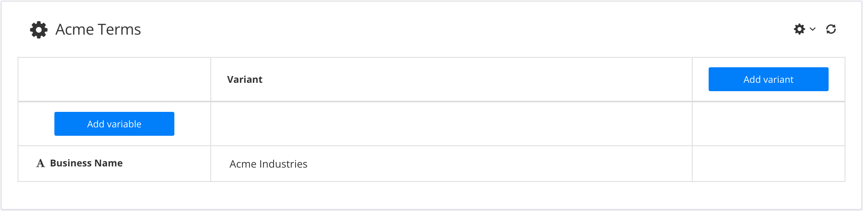Click the text-type 'A' icon beside Business Name
Image resolution: width=863 pixels, height=211 pixels.
pos(40,163)
